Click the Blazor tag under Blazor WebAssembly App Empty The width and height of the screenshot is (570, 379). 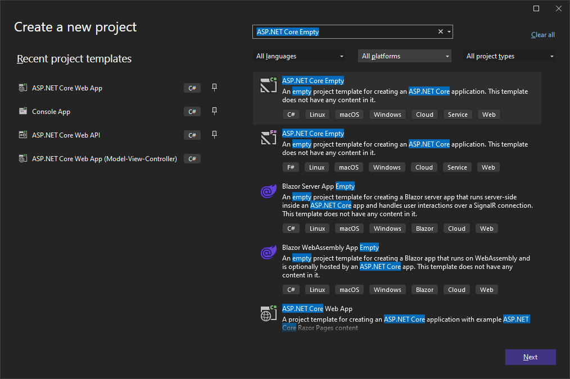click(x=424, y=290)
